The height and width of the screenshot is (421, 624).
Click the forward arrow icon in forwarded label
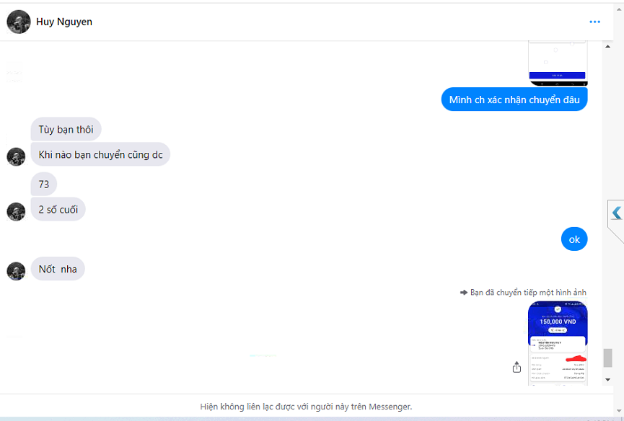(464, 293)
